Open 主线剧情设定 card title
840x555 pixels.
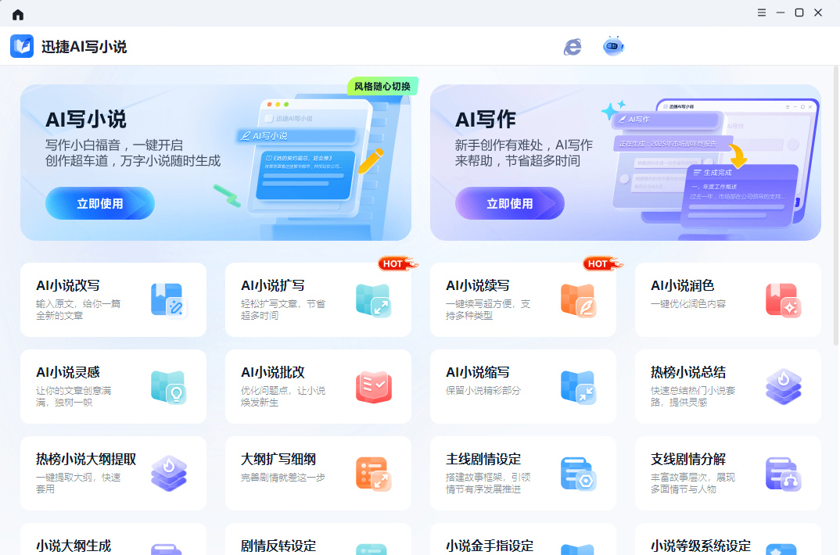(x=483, y=459)
